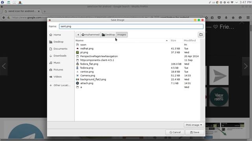
Task: Close the Save Image dialog
Action: point(202,20)
